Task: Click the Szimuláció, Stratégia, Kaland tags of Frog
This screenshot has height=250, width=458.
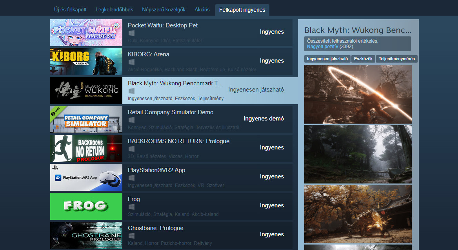Action: point(173,214)
